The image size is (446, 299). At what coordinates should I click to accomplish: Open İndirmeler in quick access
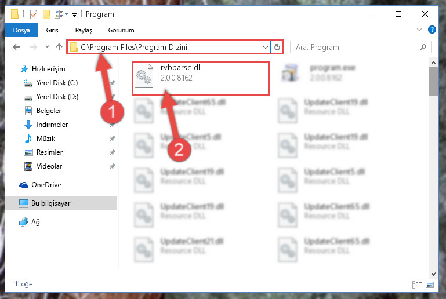click(52, 125)
